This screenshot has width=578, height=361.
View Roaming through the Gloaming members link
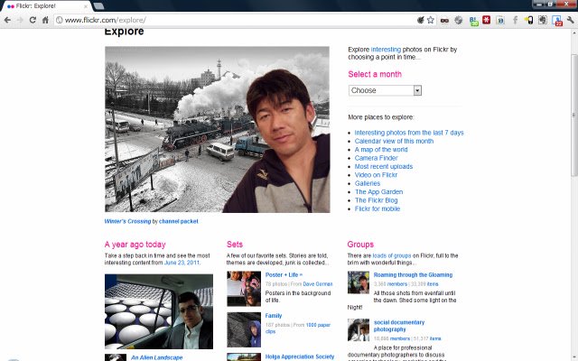[397, 284]
